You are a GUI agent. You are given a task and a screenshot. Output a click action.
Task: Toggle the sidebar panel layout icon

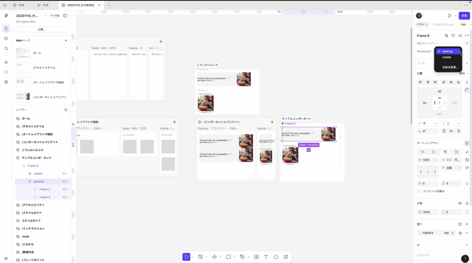(x=65, y=16)
